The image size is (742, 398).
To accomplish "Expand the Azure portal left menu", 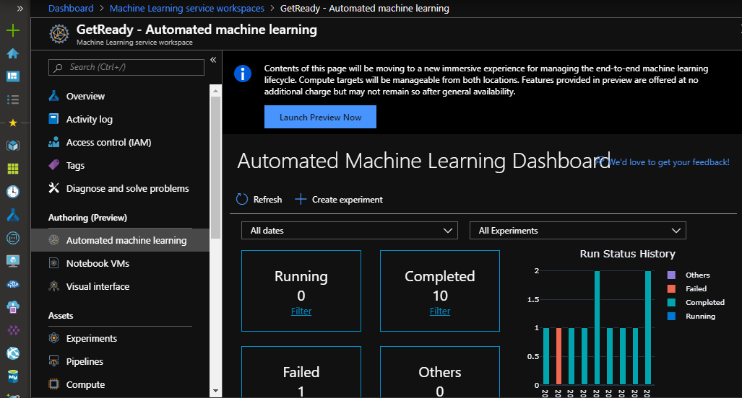I will (x=20, y=9).
